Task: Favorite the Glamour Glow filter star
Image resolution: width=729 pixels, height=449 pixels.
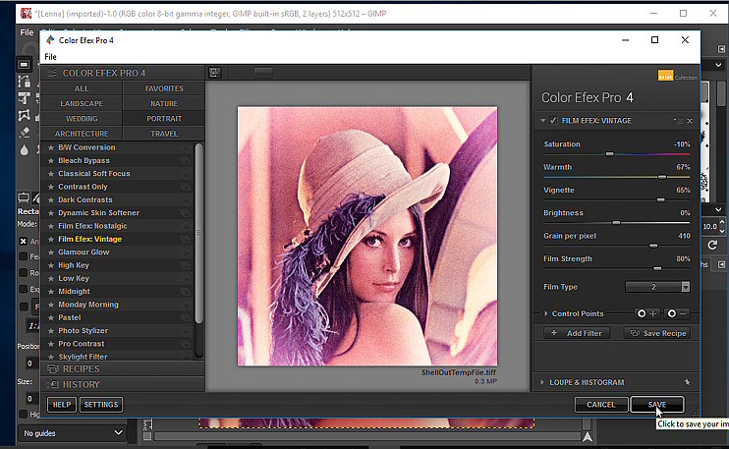Action: click(x=51, y=253)
